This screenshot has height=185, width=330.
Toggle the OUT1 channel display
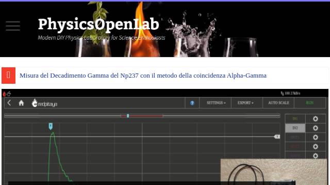click(x=295, y=137)
